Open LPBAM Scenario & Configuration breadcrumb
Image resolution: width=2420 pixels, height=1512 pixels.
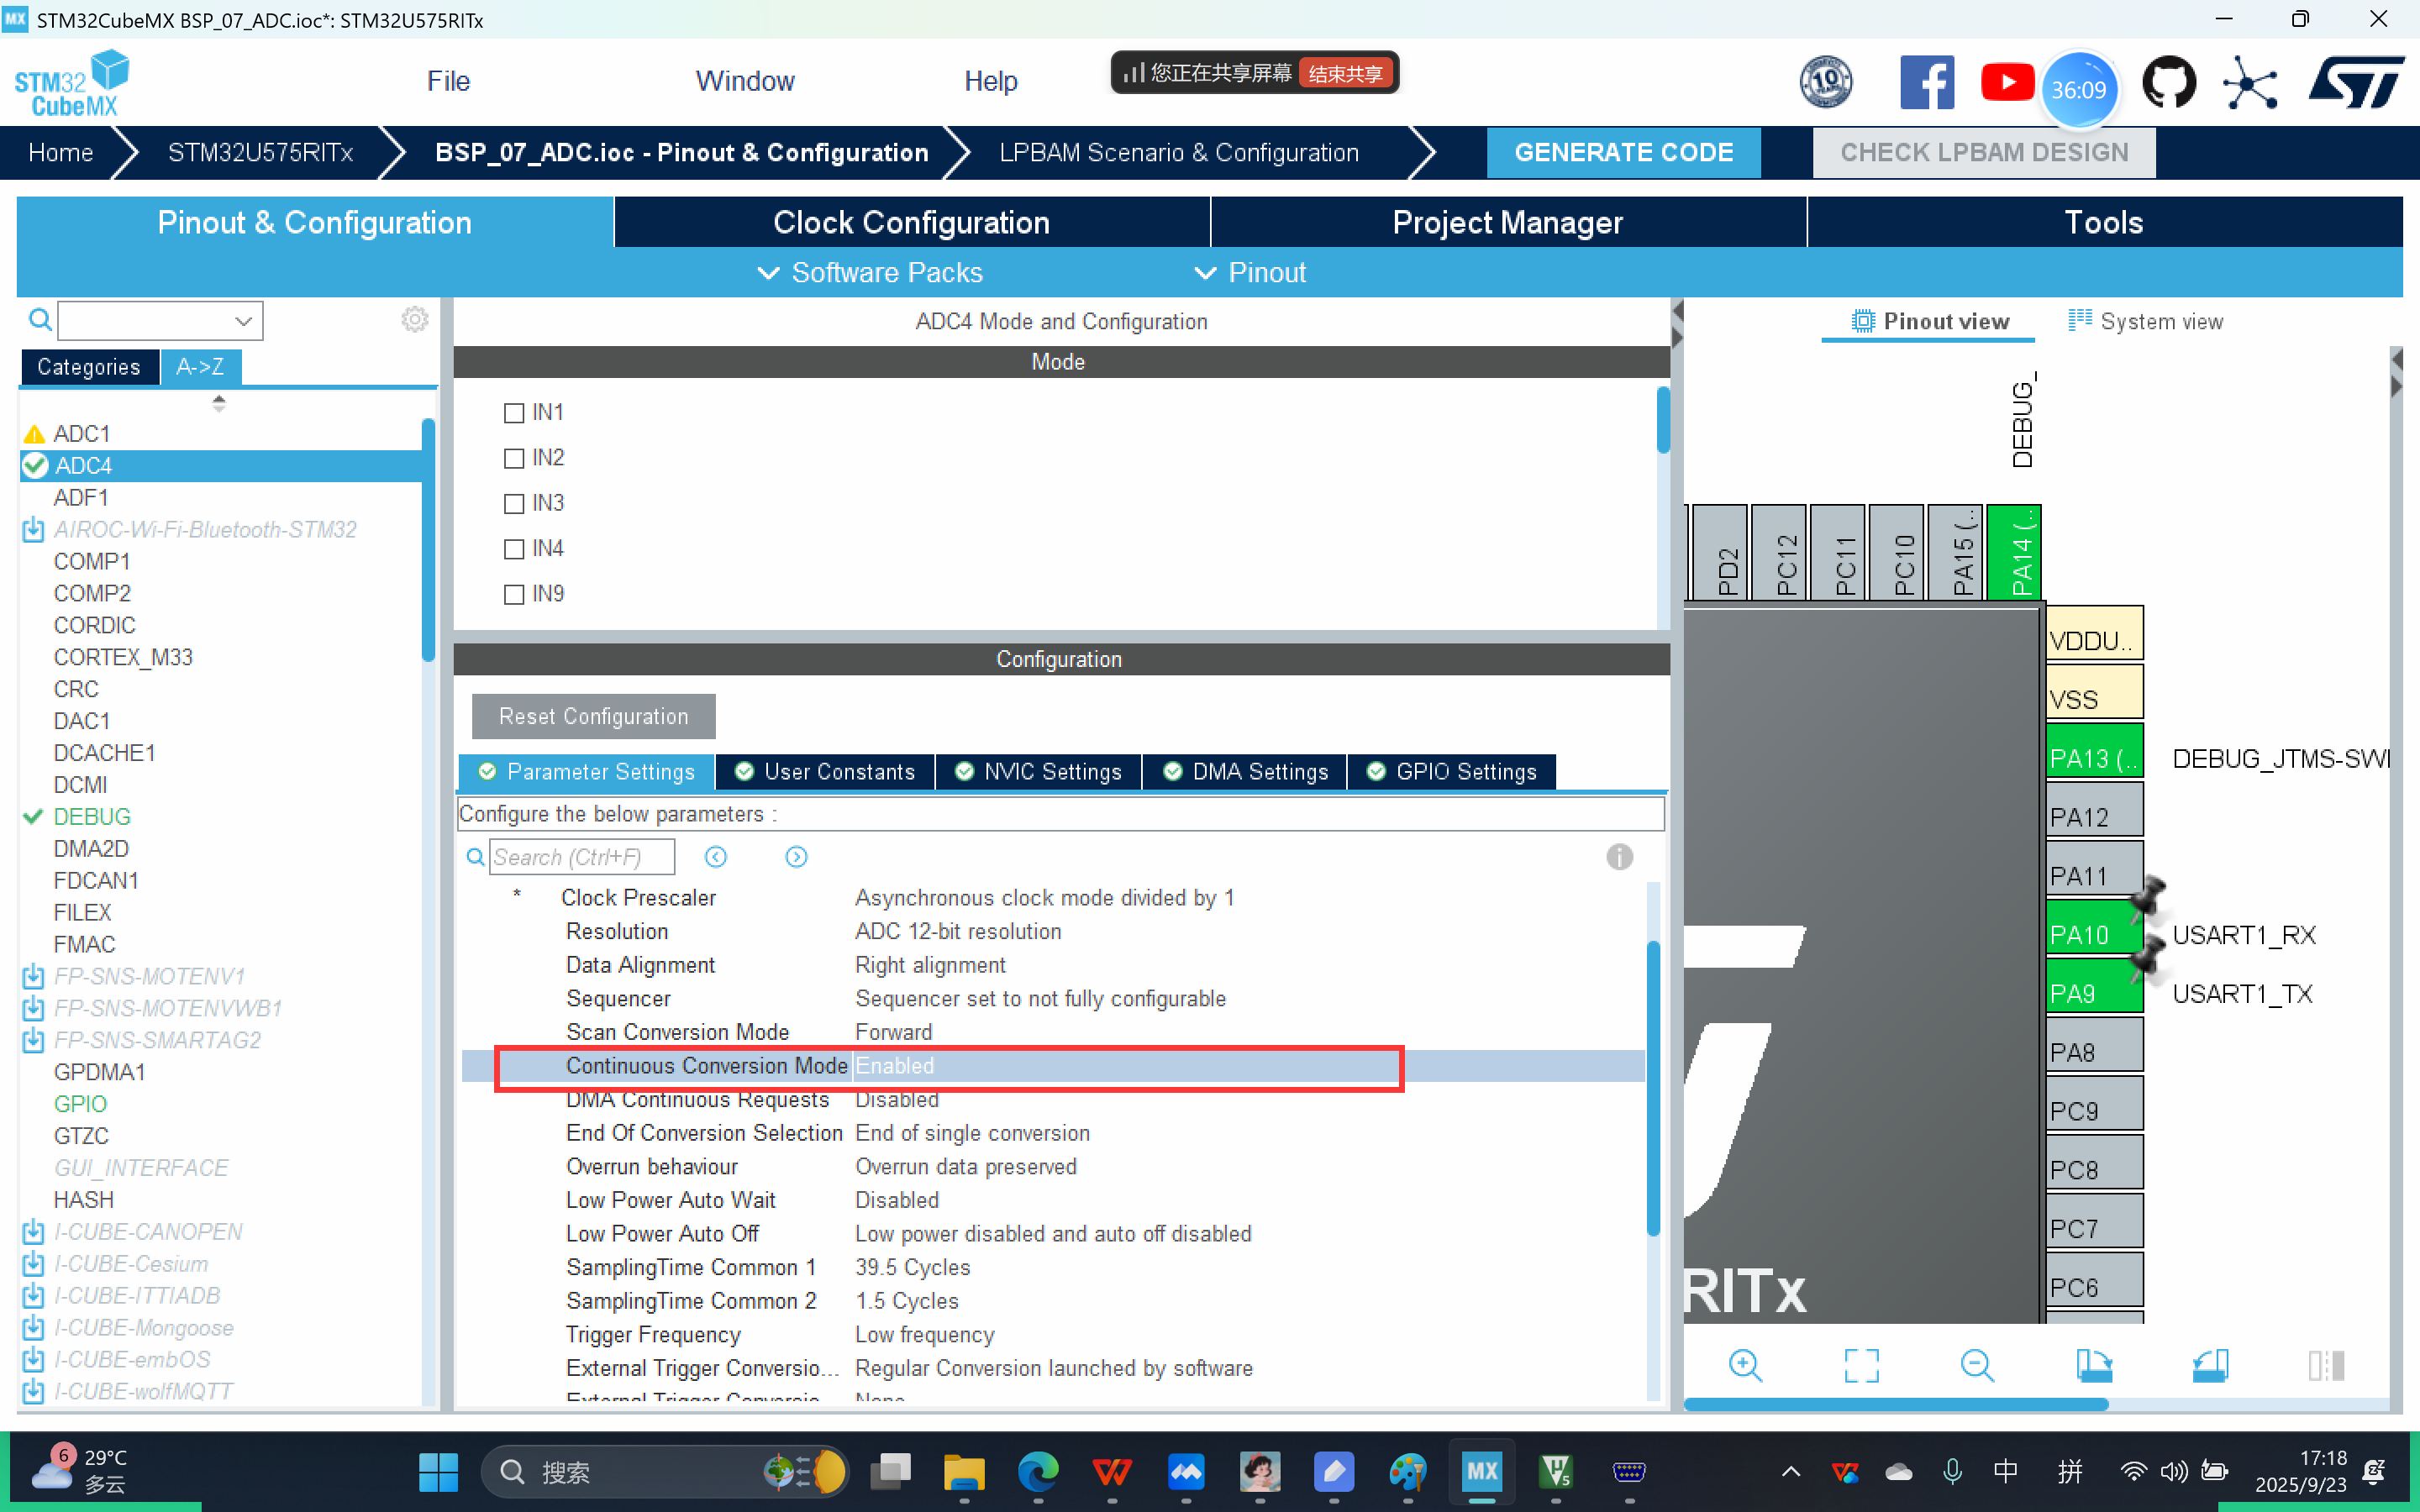(x=1178, y=153)
